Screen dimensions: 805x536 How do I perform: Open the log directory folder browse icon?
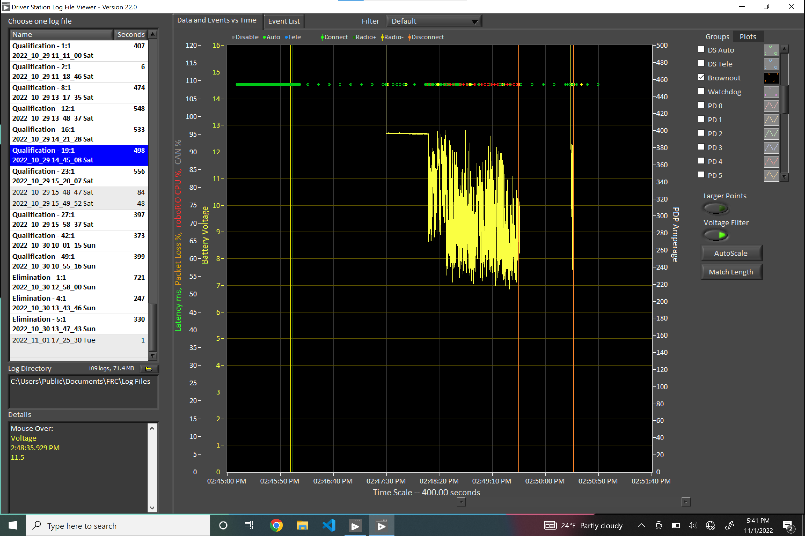pyautogui.click(x=149, y=368)
